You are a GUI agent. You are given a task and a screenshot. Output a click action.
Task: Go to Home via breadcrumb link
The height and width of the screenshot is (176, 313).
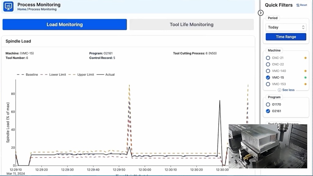pyautogui.click(x=22, y=9)
